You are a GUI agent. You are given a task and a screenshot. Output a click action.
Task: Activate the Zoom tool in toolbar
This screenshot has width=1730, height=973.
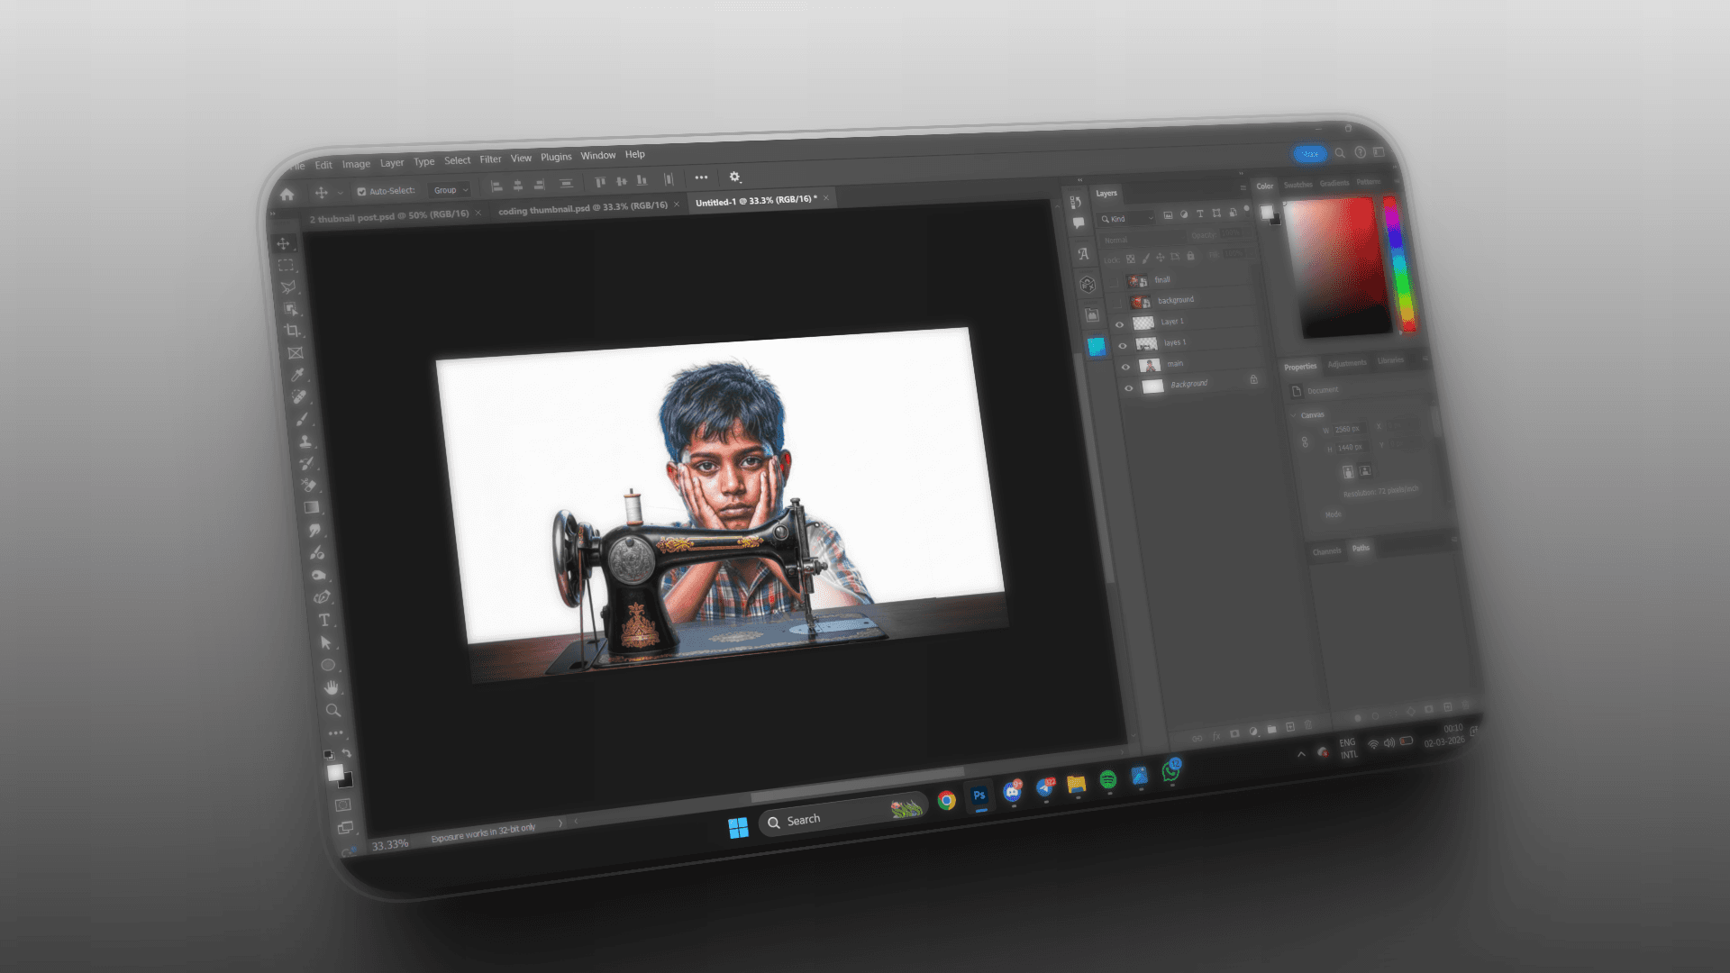tap(333, 711)
